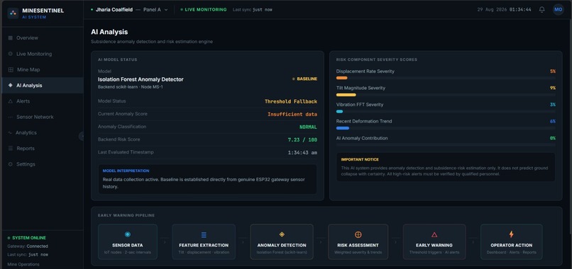
Task: Click the Alerts triangle icon
Action: coord(10,101)
